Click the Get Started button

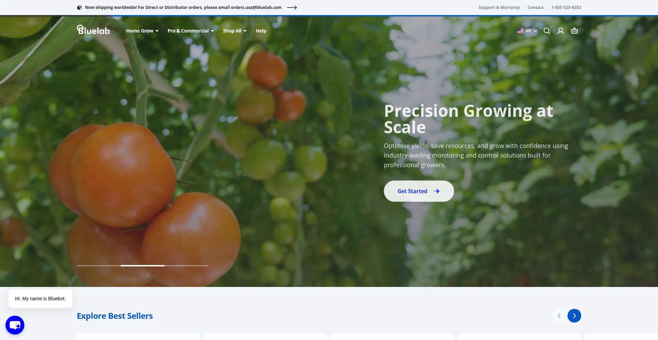(419, 191)
